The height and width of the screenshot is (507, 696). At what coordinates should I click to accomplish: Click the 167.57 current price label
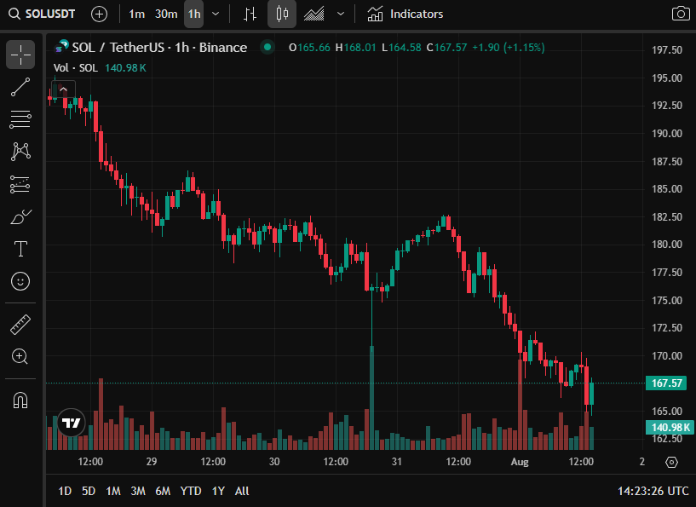pyautogui.click(x=666, y=383)
